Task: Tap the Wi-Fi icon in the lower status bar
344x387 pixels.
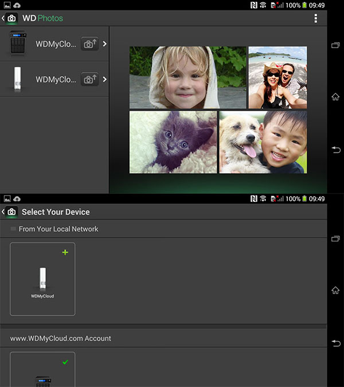Action: pos(263,199)
